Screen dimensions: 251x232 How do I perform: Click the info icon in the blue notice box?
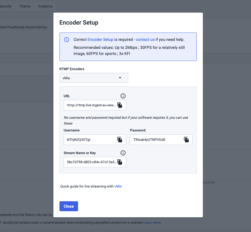(67, 39)
